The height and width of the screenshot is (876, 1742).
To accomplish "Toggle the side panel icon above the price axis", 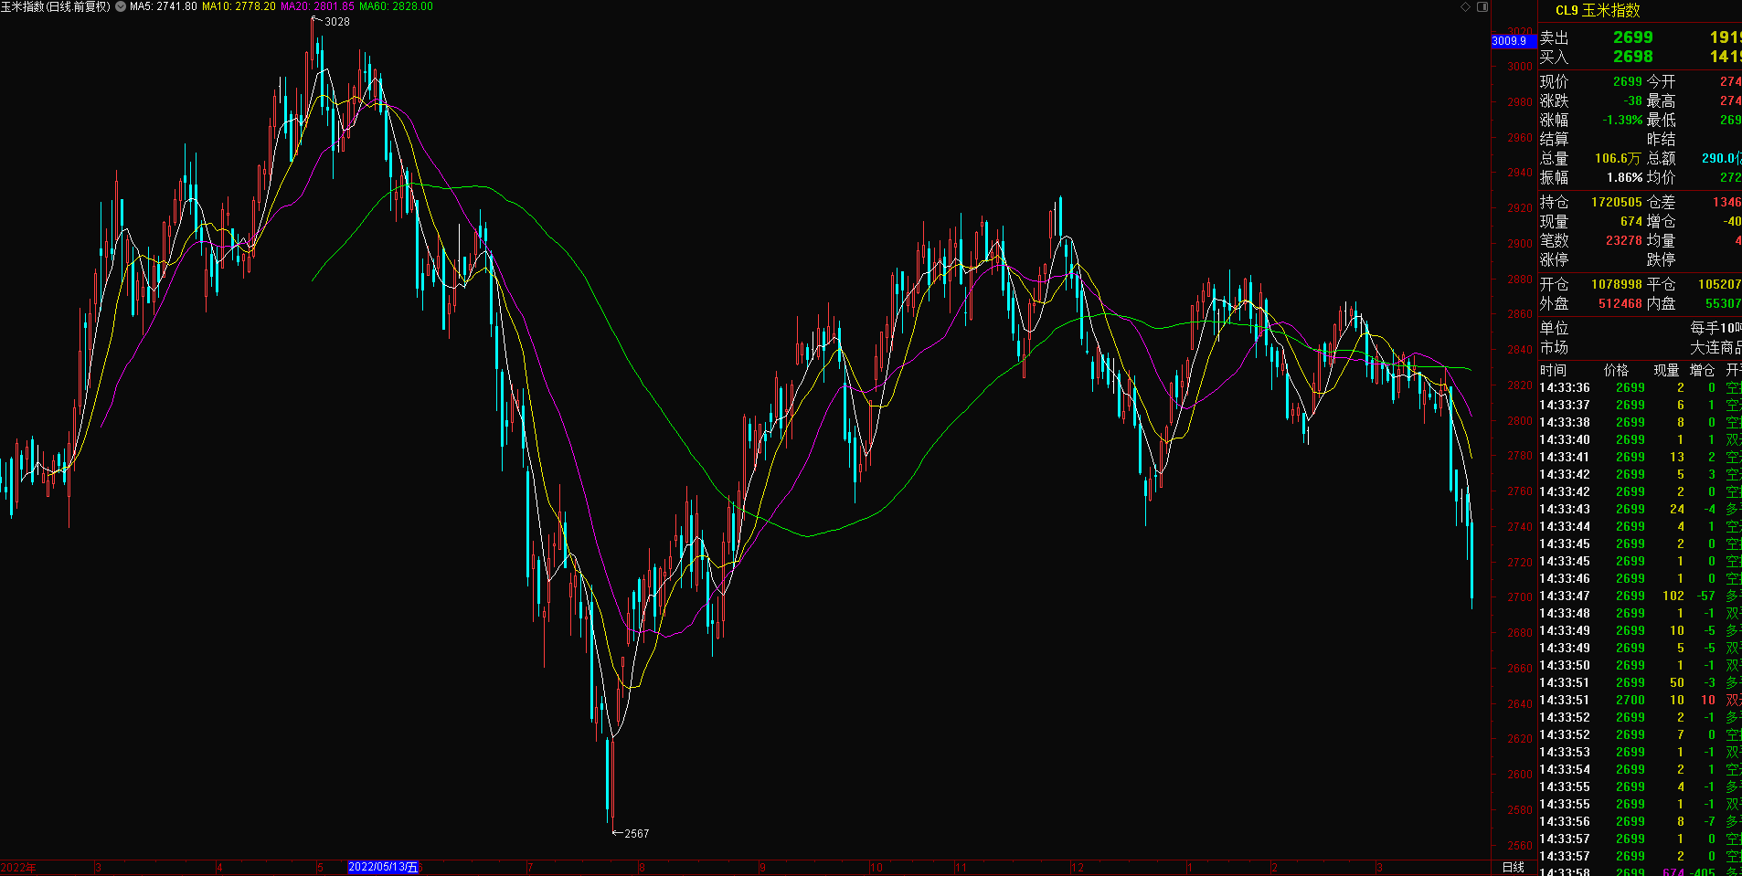I will coord(1482,6).
